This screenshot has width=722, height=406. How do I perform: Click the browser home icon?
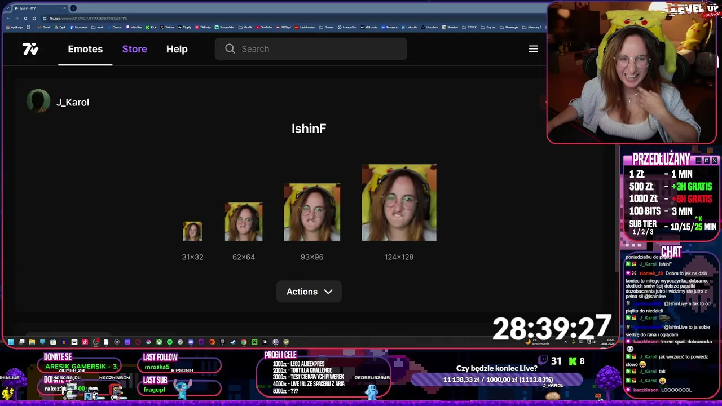[x=34, y=18]
